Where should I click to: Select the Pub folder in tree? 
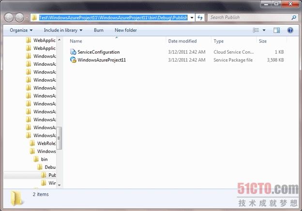[x=52, y=175]
